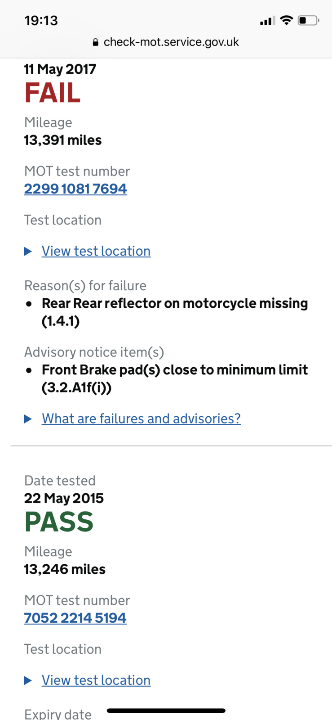Open MOT test number 7052 2214 5194
332x720 pixels.
75,618
